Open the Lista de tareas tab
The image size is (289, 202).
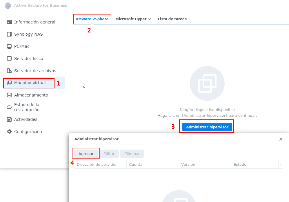click(172, 19)
